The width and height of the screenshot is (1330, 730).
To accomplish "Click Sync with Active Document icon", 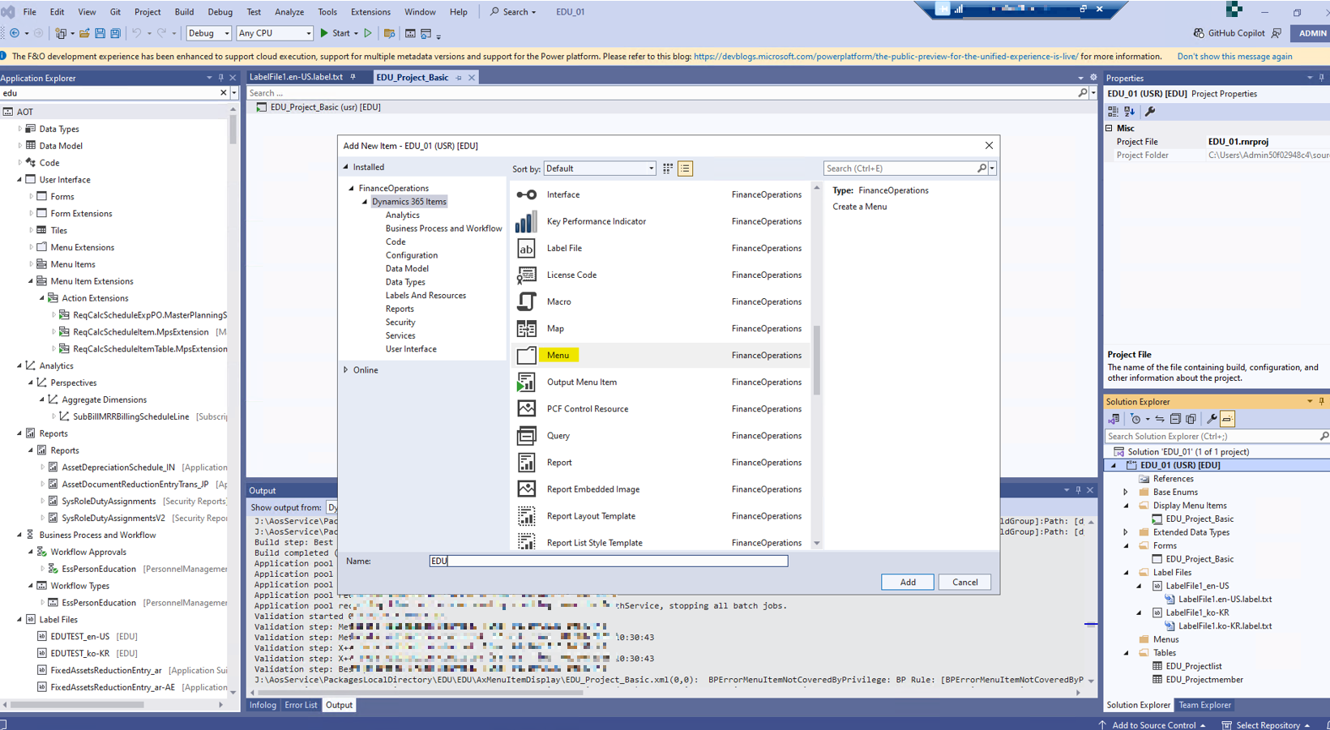I will pos(1160,419).
